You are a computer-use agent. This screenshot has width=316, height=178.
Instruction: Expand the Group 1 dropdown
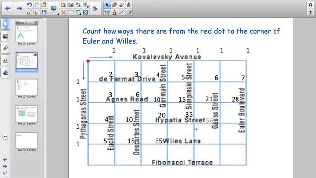tap(36, 22)
